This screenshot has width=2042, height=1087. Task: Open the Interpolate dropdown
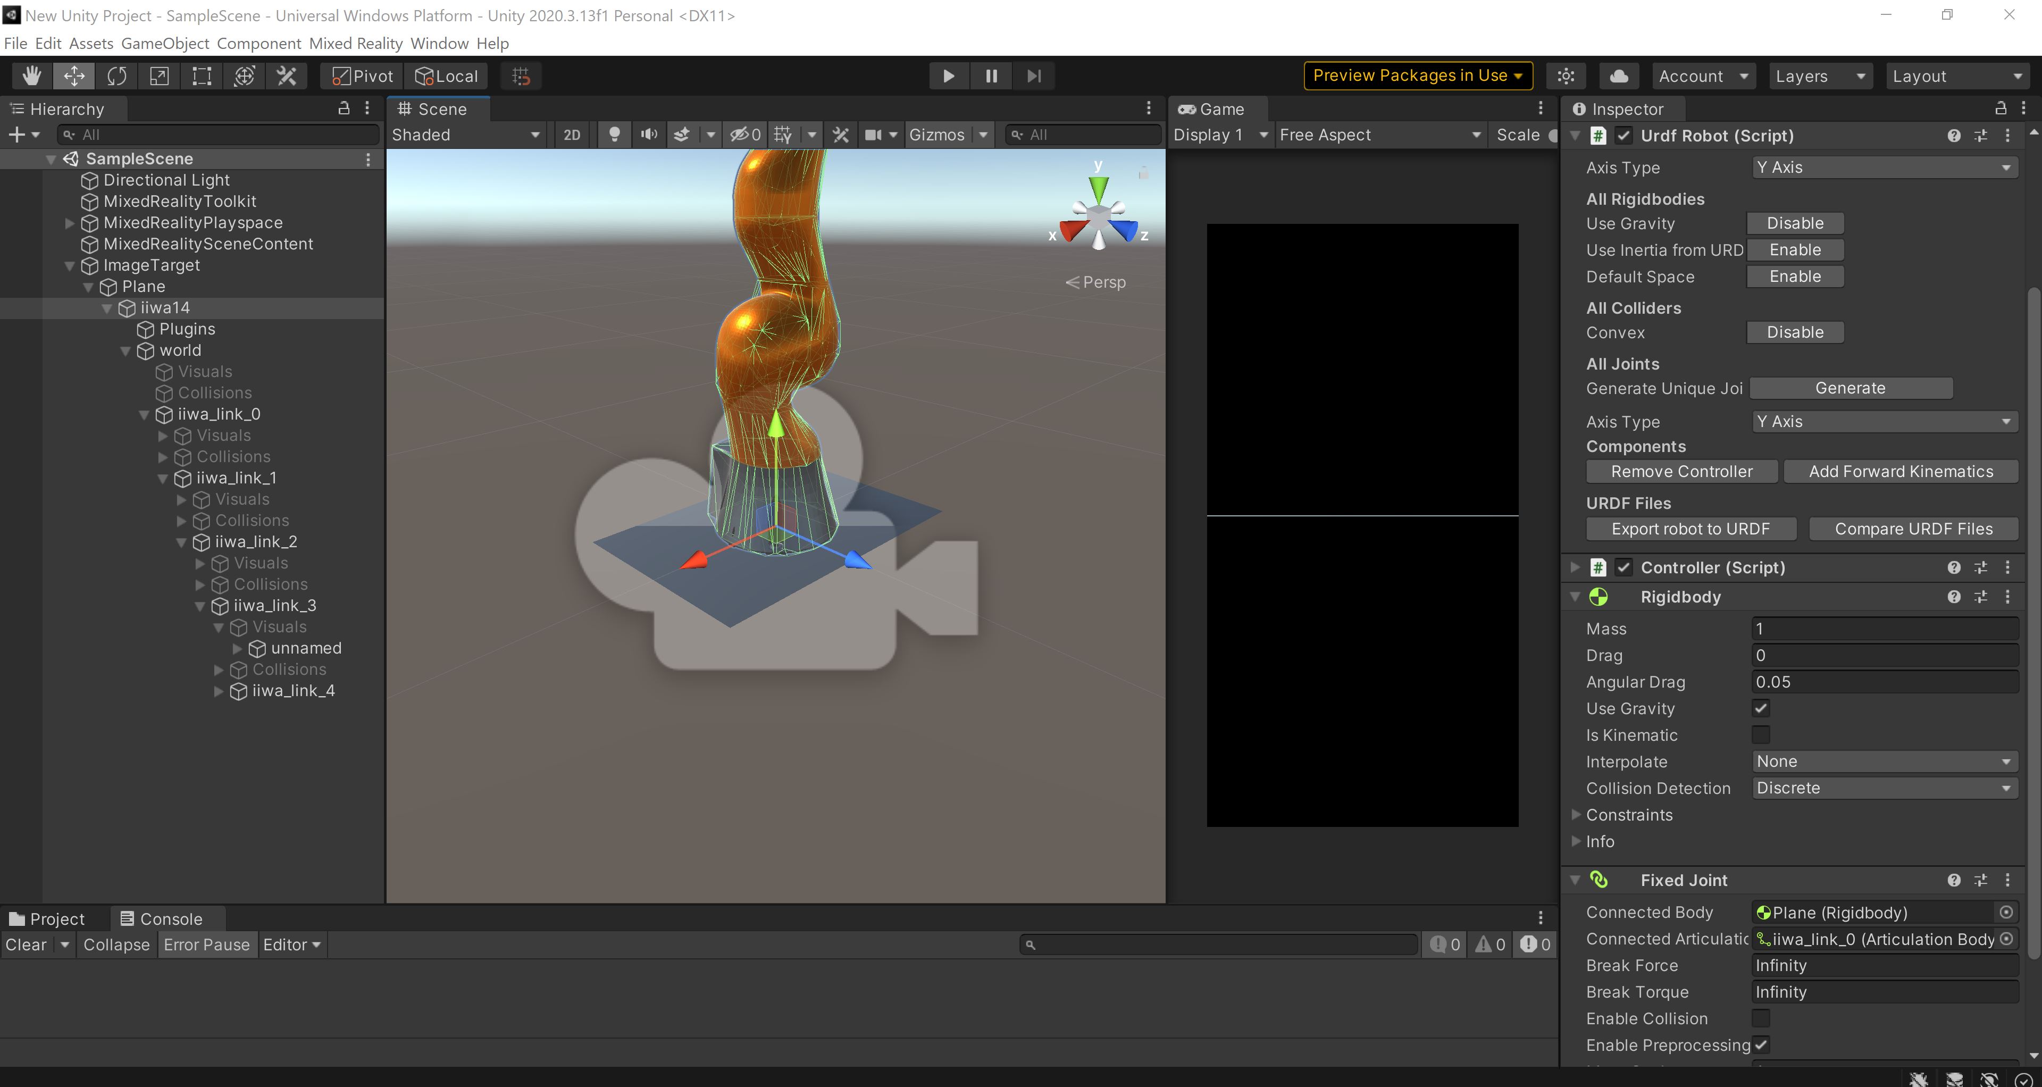pos(1884,762)
